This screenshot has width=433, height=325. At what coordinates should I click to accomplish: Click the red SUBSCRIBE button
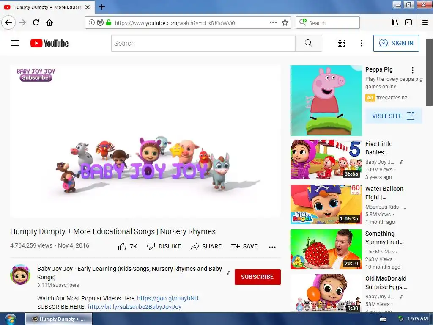(x=258, y=277)
